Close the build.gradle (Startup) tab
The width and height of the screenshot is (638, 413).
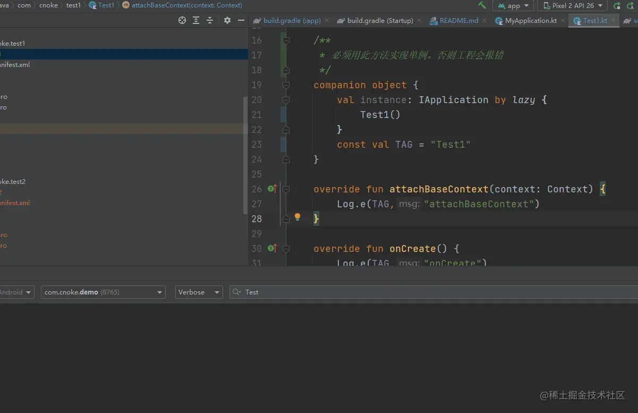point(419,21)
